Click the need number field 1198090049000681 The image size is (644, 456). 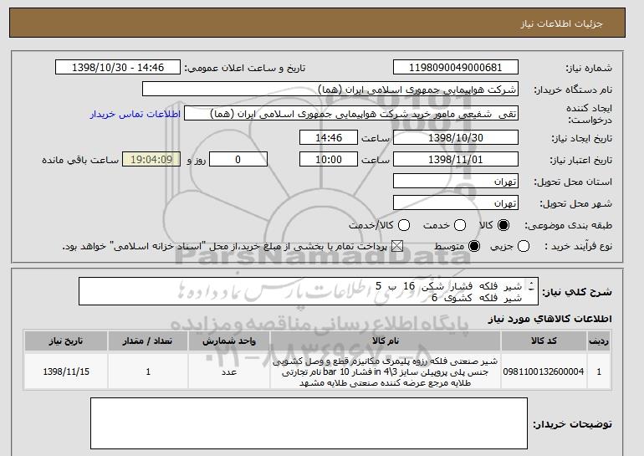(x=456, y=68)
